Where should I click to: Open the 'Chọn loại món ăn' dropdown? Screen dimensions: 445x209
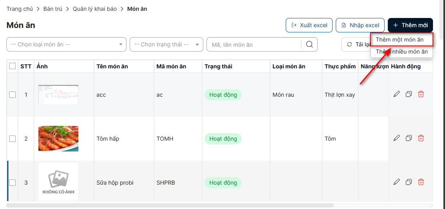click(x=66, y=44)
